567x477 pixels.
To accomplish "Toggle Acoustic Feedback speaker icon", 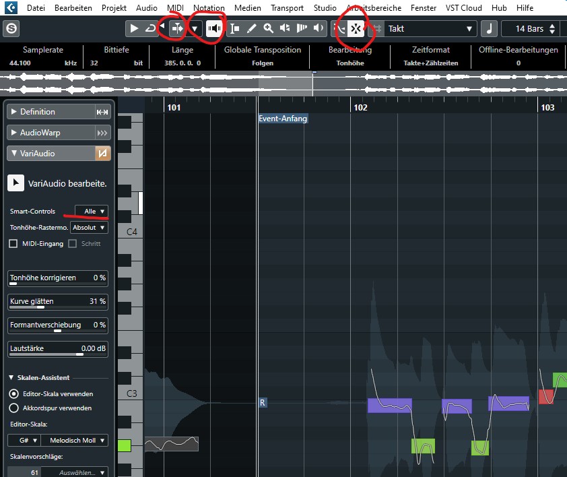I will pyautogui.click(x=214, y=28).
